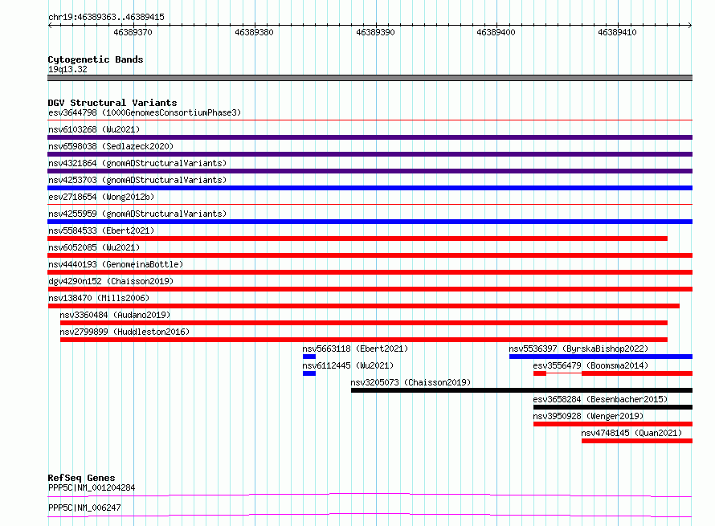Screen dimensions: 715x526
Task: Select the black esv3658284 variant bar
Action: (613, 407)
